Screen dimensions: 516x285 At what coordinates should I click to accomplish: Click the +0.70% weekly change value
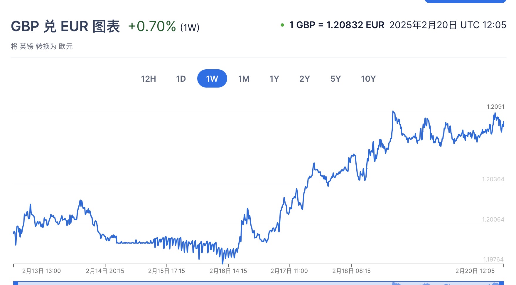[x=152, y=26]
